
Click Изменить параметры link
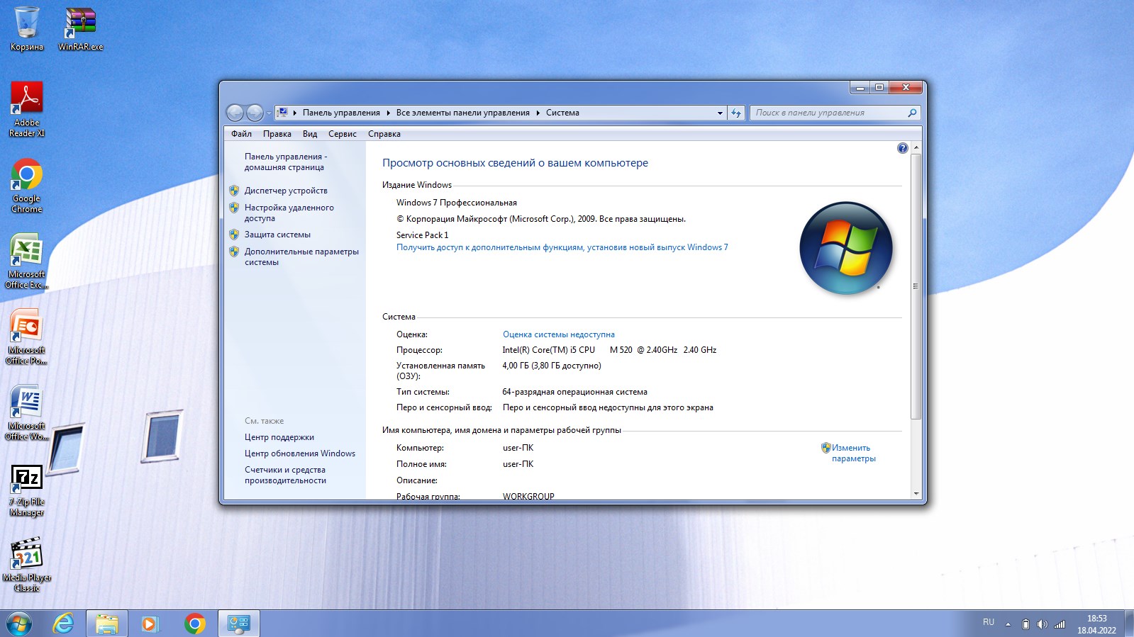853,453
